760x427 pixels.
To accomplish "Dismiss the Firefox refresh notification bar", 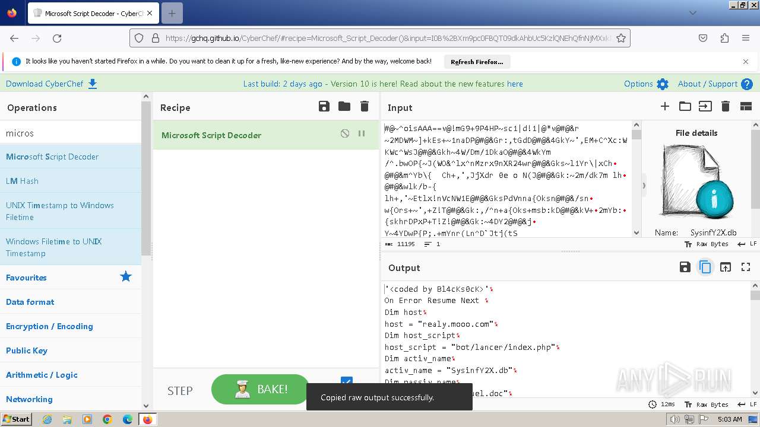I will pos(746,62).
